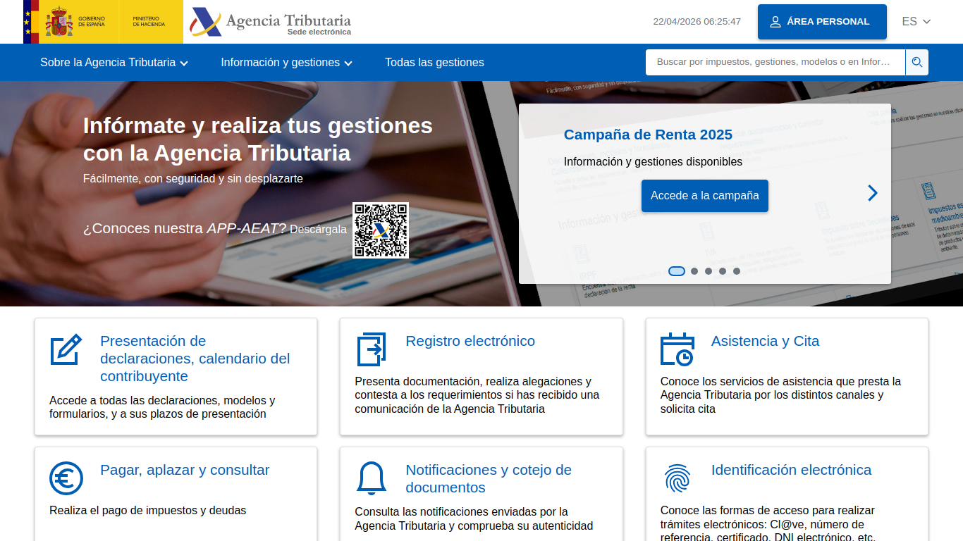The image size is (963, 541).
Task: Open Campaña de Renta 2025 heading
Action: pos(648,135)
